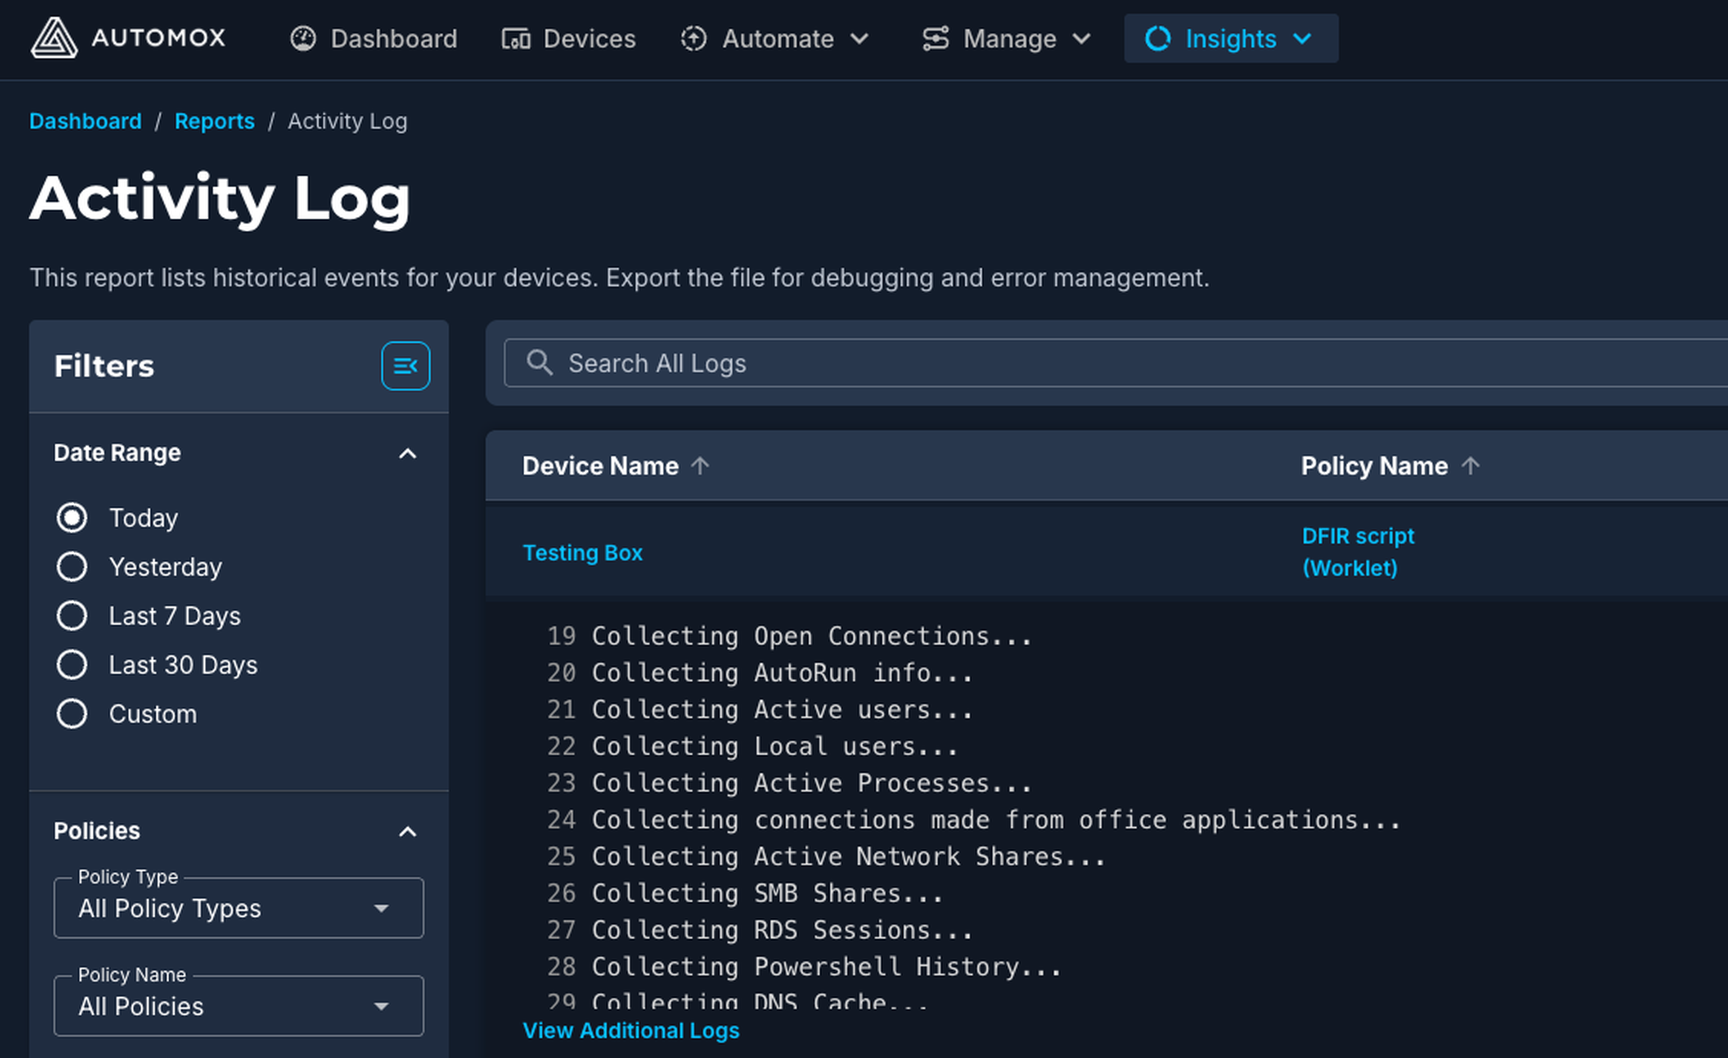This screenshot has height=1058, width=1728.
Task: Open the Policy Type dropdown
Action: [x=238, y=908]
